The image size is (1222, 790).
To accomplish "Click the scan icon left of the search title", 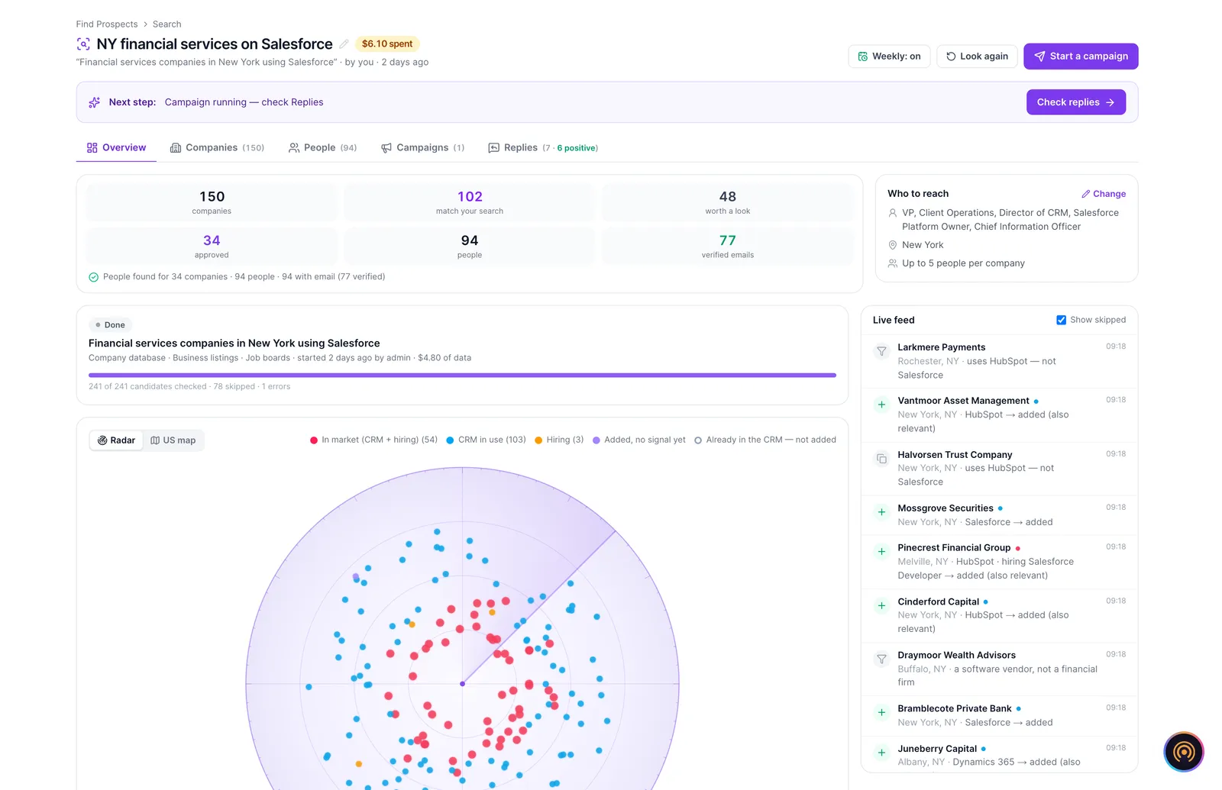I will (83, 44).
